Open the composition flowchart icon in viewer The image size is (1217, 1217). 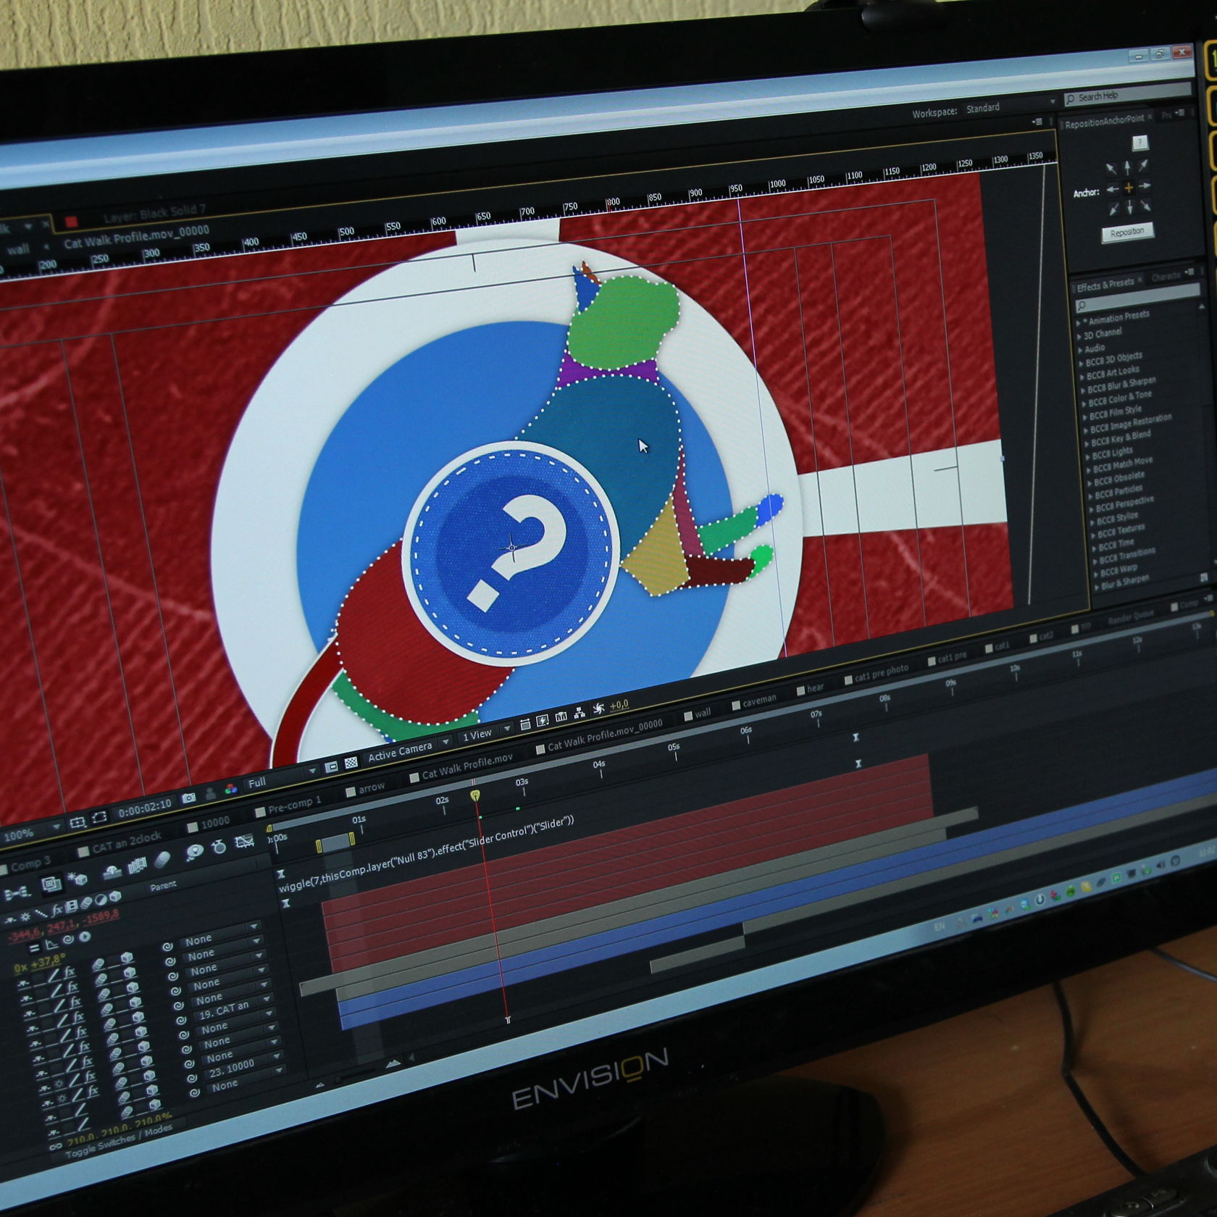point(580,714)
